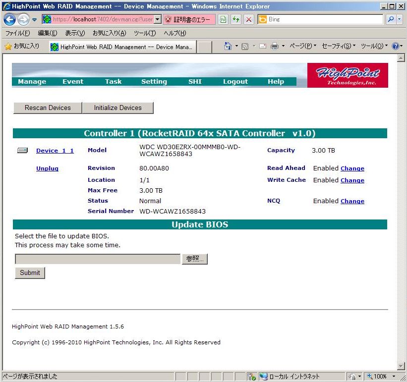
Task: Click the Internet Explorer title bar icon
Action: click(x=7, y=6)
